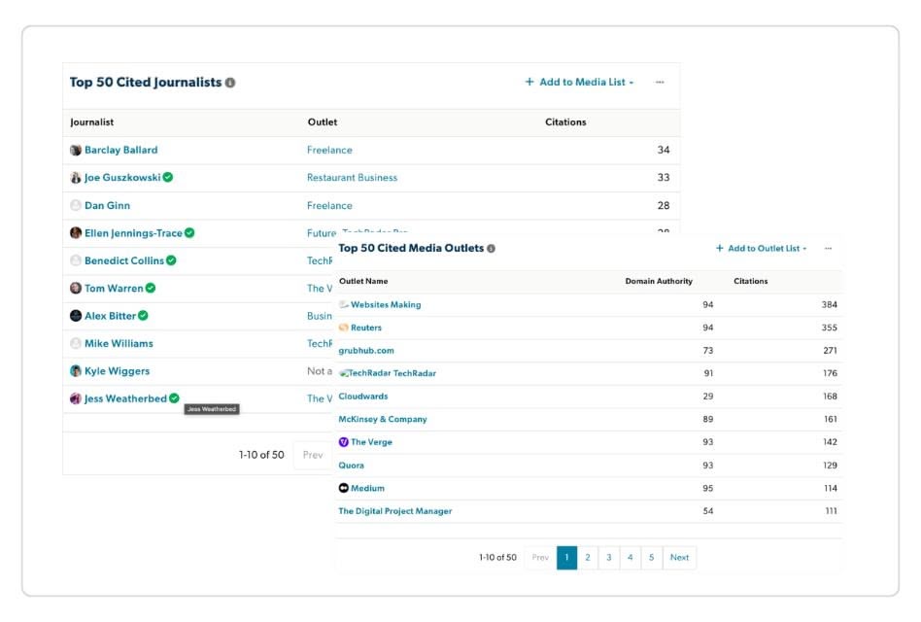
Task: Click Barclay Ballard's avatar picture
Action: click(76, 151)
